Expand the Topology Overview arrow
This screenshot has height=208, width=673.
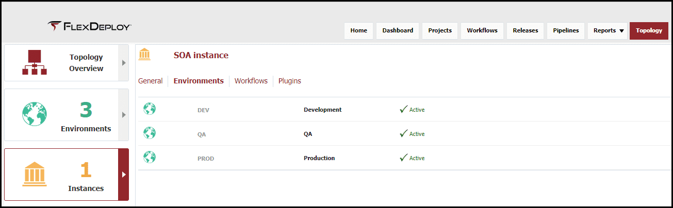[x=123, y=63]
